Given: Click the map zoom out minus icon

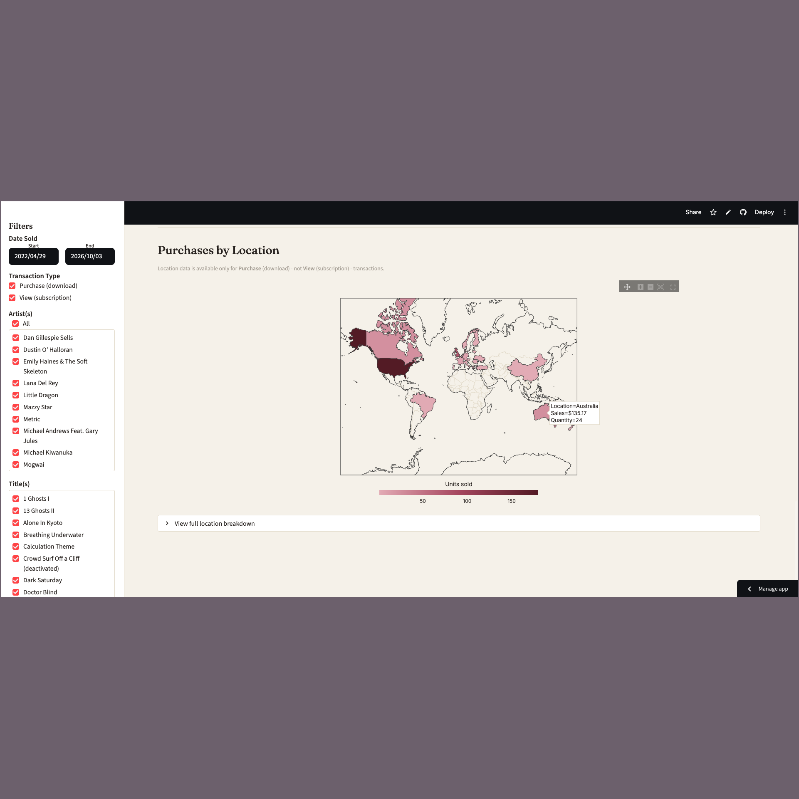Looking at the screenshot, I should pyautogui.click(x=651, y=287).
